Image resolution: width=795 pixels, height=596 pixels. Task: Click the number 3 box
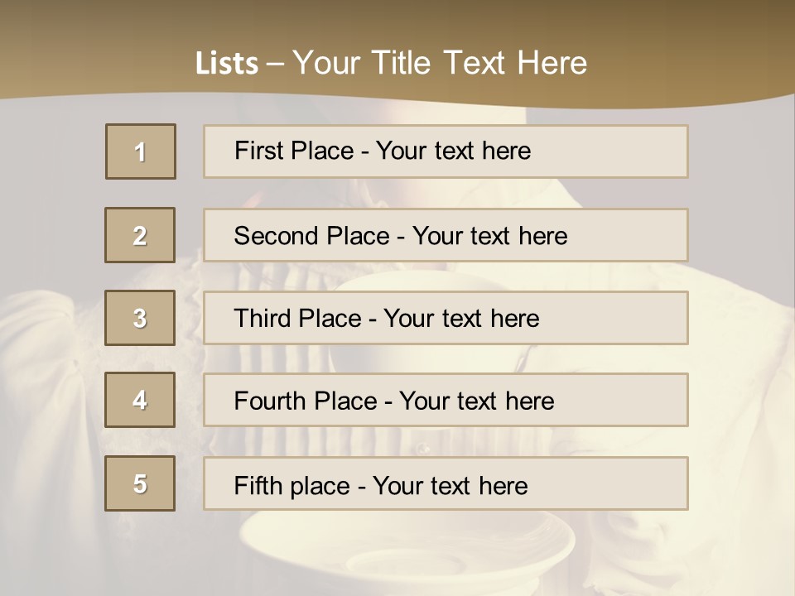[x=140, y=318]
